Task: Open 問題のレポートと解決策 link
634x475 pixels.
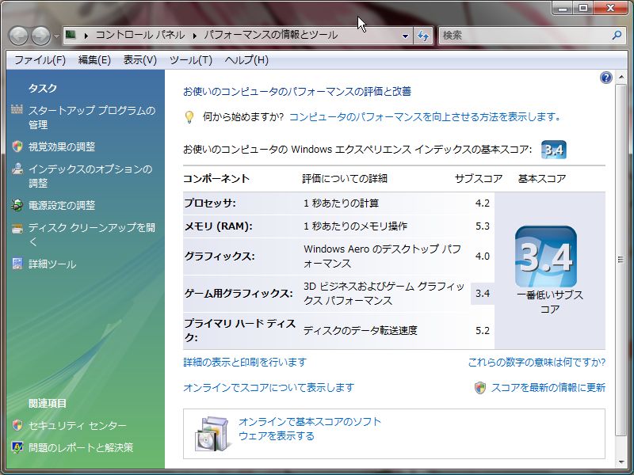Action: pos(81,447)
